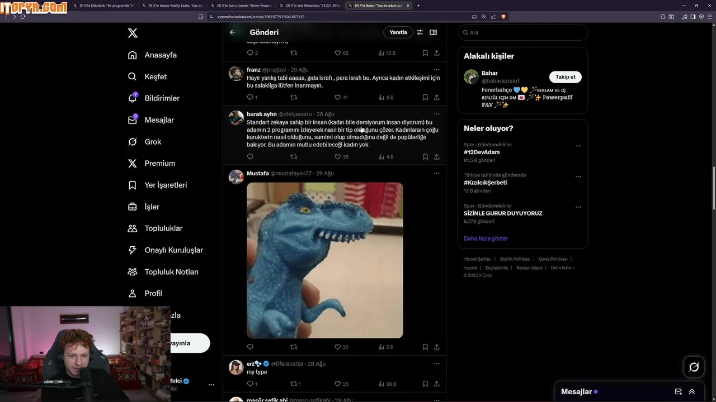This screenshot has height=402, width=716.
Task: Open reply filter settings icon next to Yanıtla
Action: coord(420,32)
